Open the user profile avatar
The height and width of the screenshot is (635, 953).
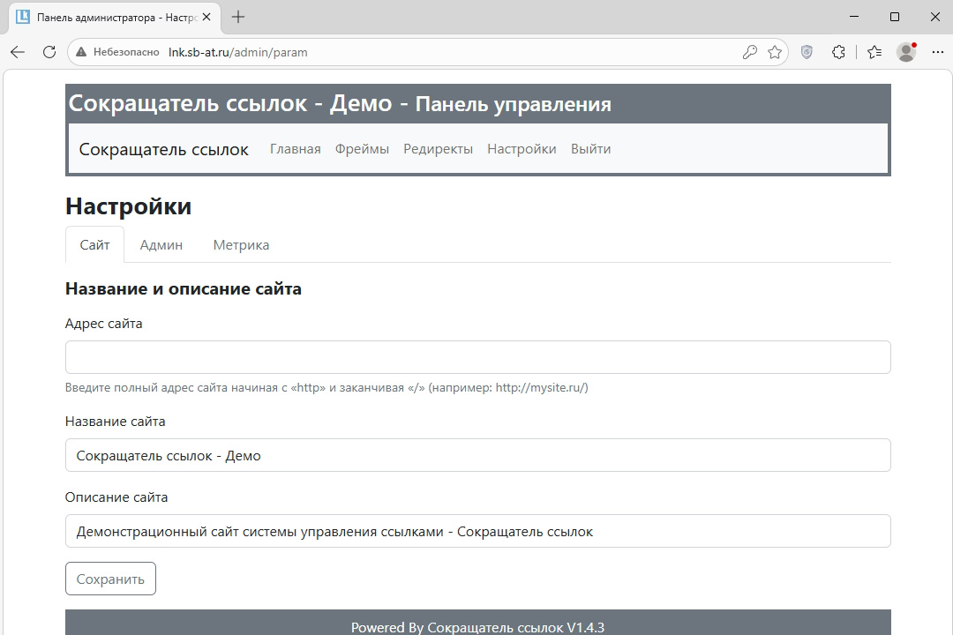(x=906, y=52)
